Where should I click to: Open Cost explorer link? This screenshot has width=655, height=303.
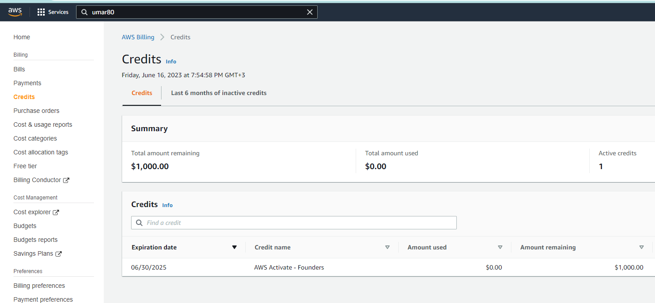(32, 212)
